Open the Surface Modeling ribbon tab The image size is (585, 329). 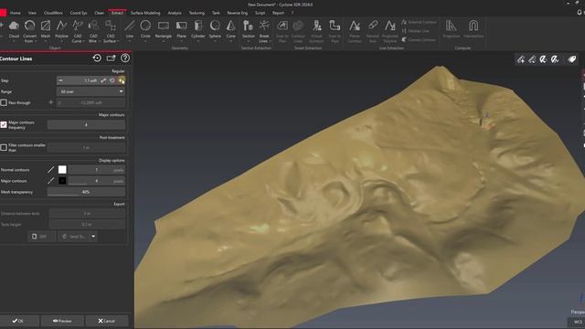tap(145, 13)
